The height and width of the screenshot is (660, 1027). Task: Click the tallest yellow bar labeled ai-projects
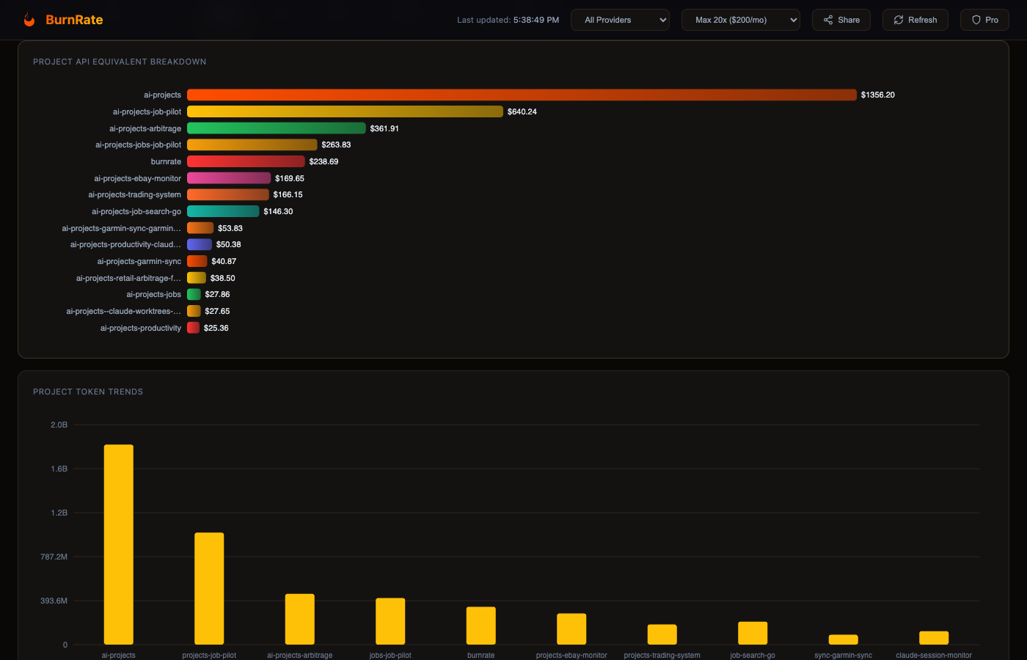119,543
